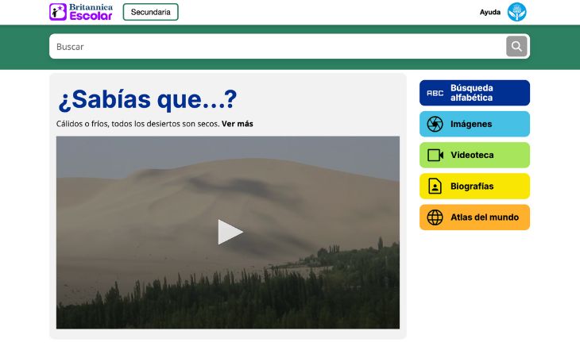This screenshot has height=354, width=580.
Task: Click the magnifying glass search button
Action: coord(516,46)
